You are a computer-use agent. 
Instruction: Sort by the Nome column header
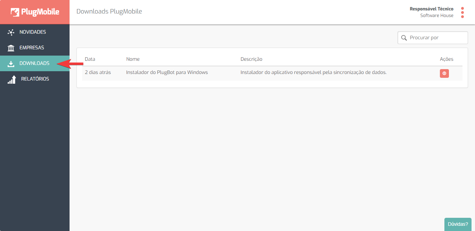click(133, 59)
